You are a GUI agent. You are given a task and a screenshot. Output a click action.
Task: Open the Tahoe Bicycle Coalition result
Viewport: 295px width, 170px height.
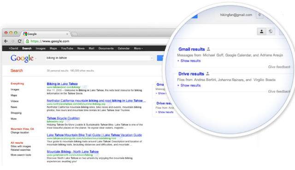point(64,118)
